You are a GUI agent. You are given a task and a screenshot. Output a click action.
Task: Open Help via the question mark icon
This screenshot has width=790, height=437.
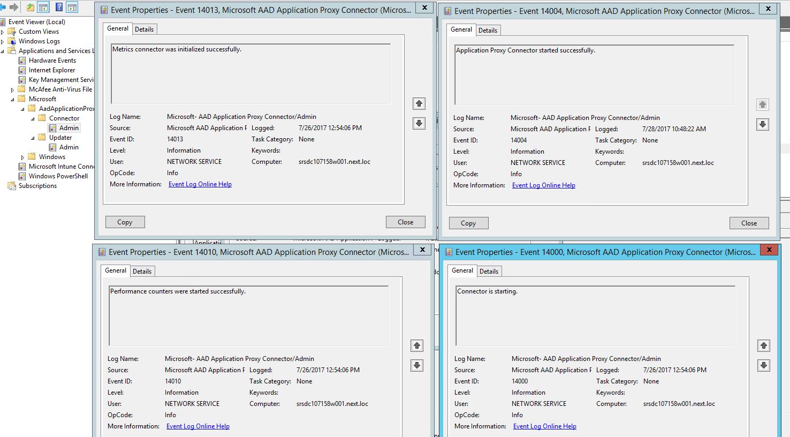tap(59, 7)
